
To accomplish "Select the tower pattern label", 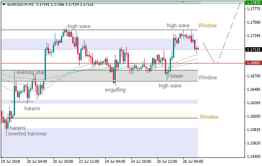I will (x=177, y=76).
